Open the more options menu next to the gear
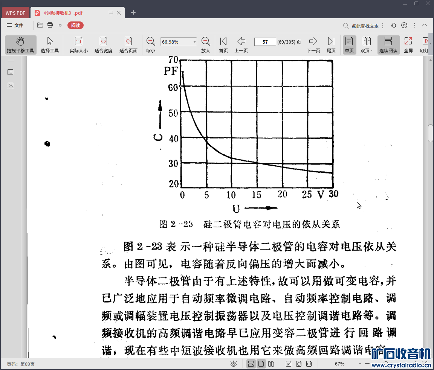434x370 pixels. click(414, 26)
